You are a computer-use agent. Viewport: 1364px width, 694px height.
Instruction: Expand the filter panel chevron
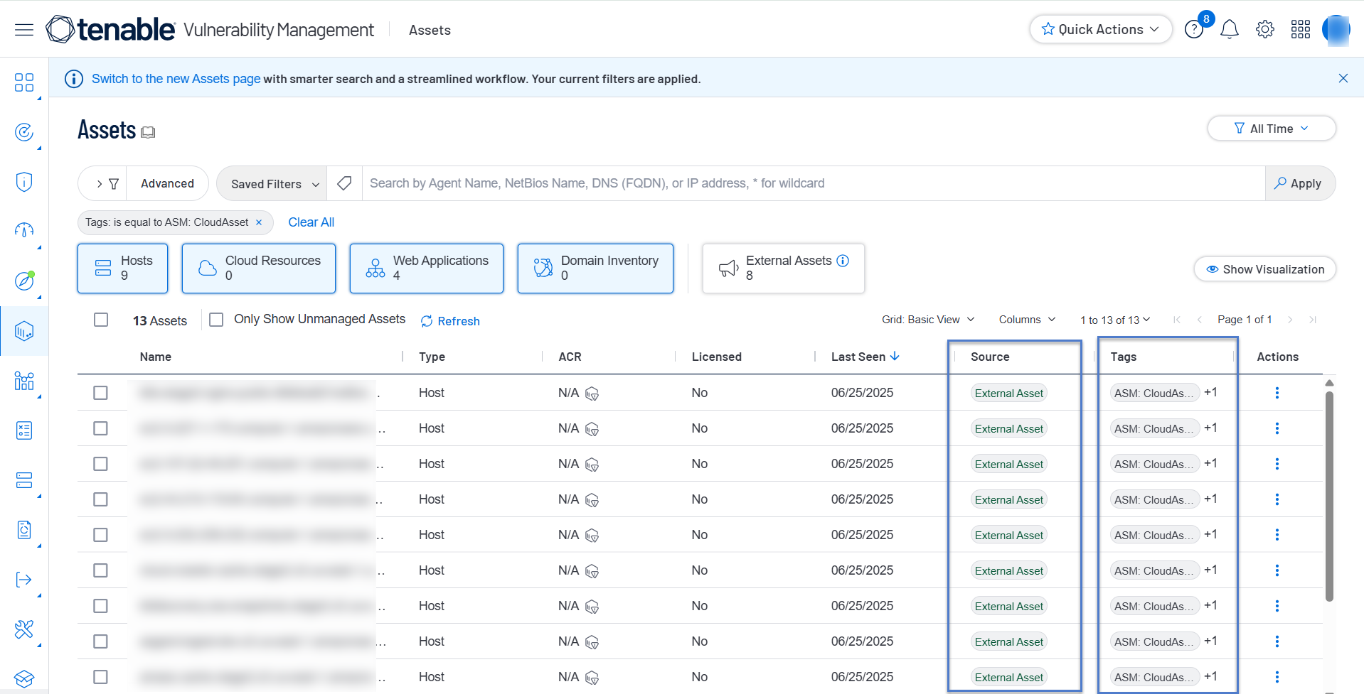coord(100,183)
